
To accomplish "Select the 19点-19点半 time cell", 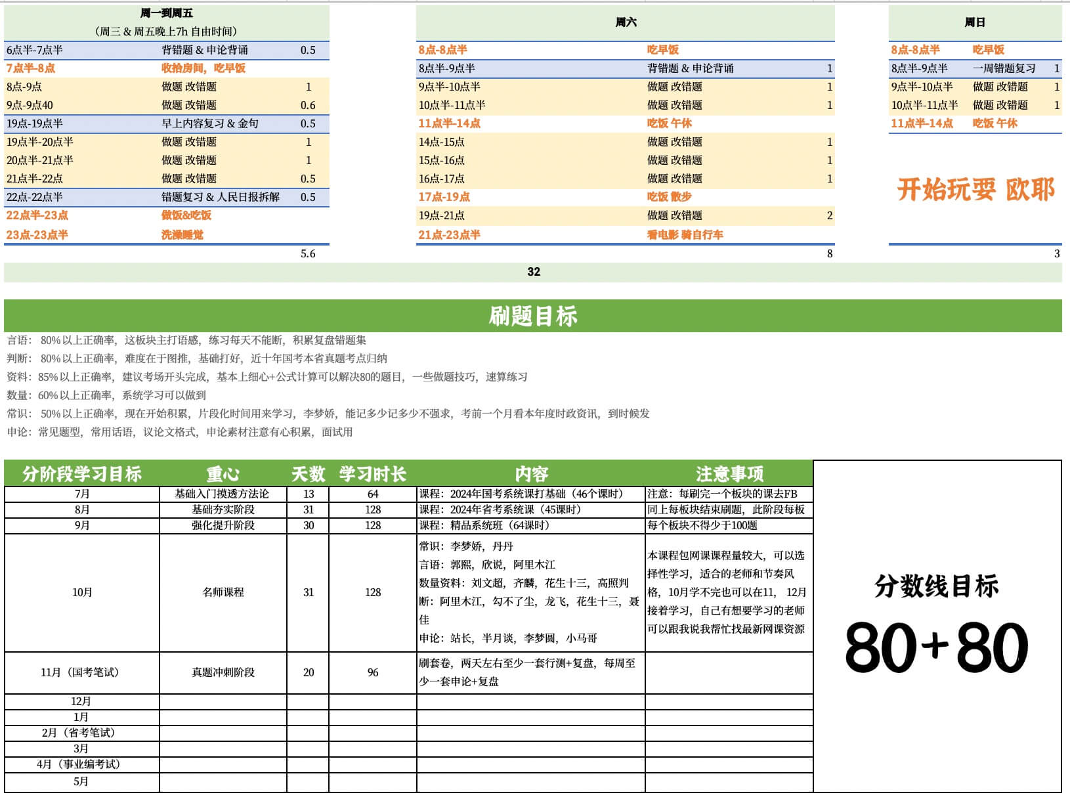I will [x=35, y=123].
